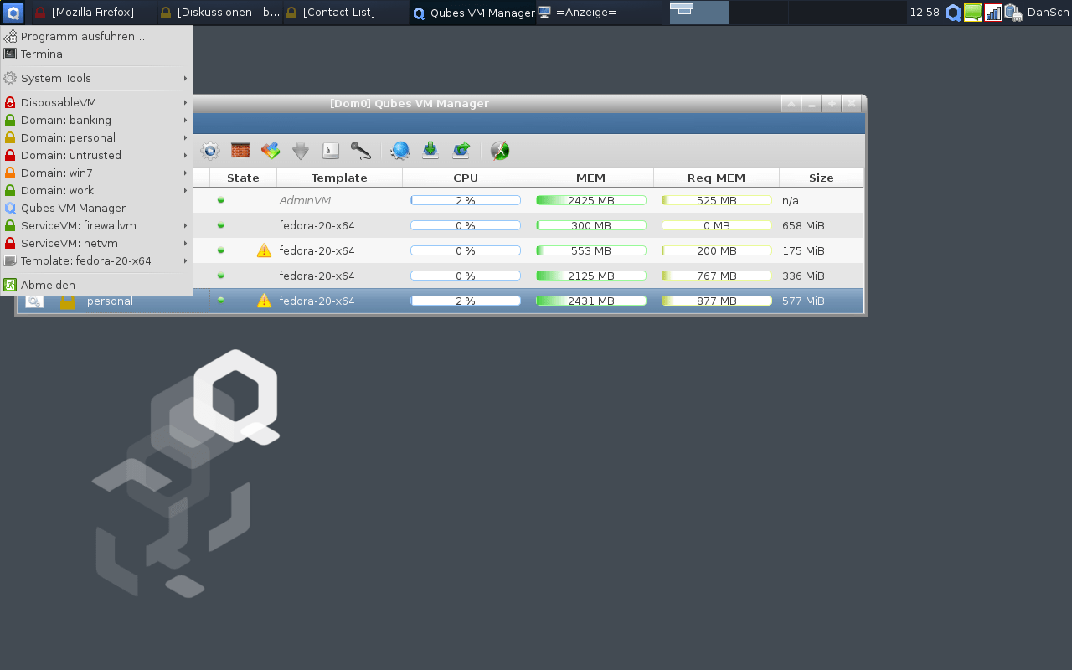Click the Req MEM bar showing 877 MB

coord(717,301)
